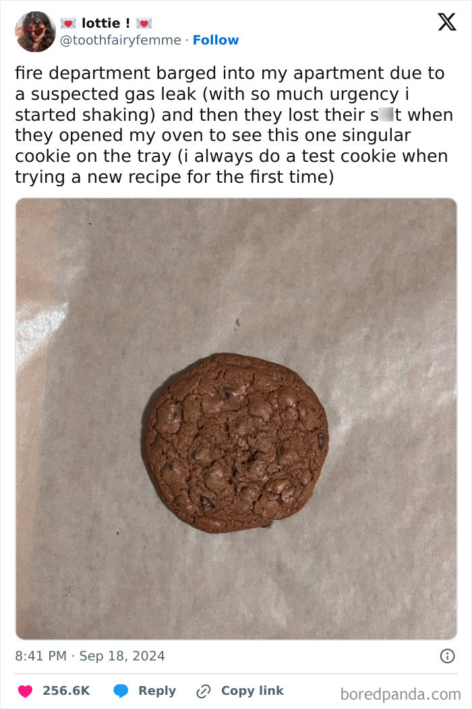Click the blurred censored word in the tweet
The image size is (472, 709).
click(x=386, y=115)
